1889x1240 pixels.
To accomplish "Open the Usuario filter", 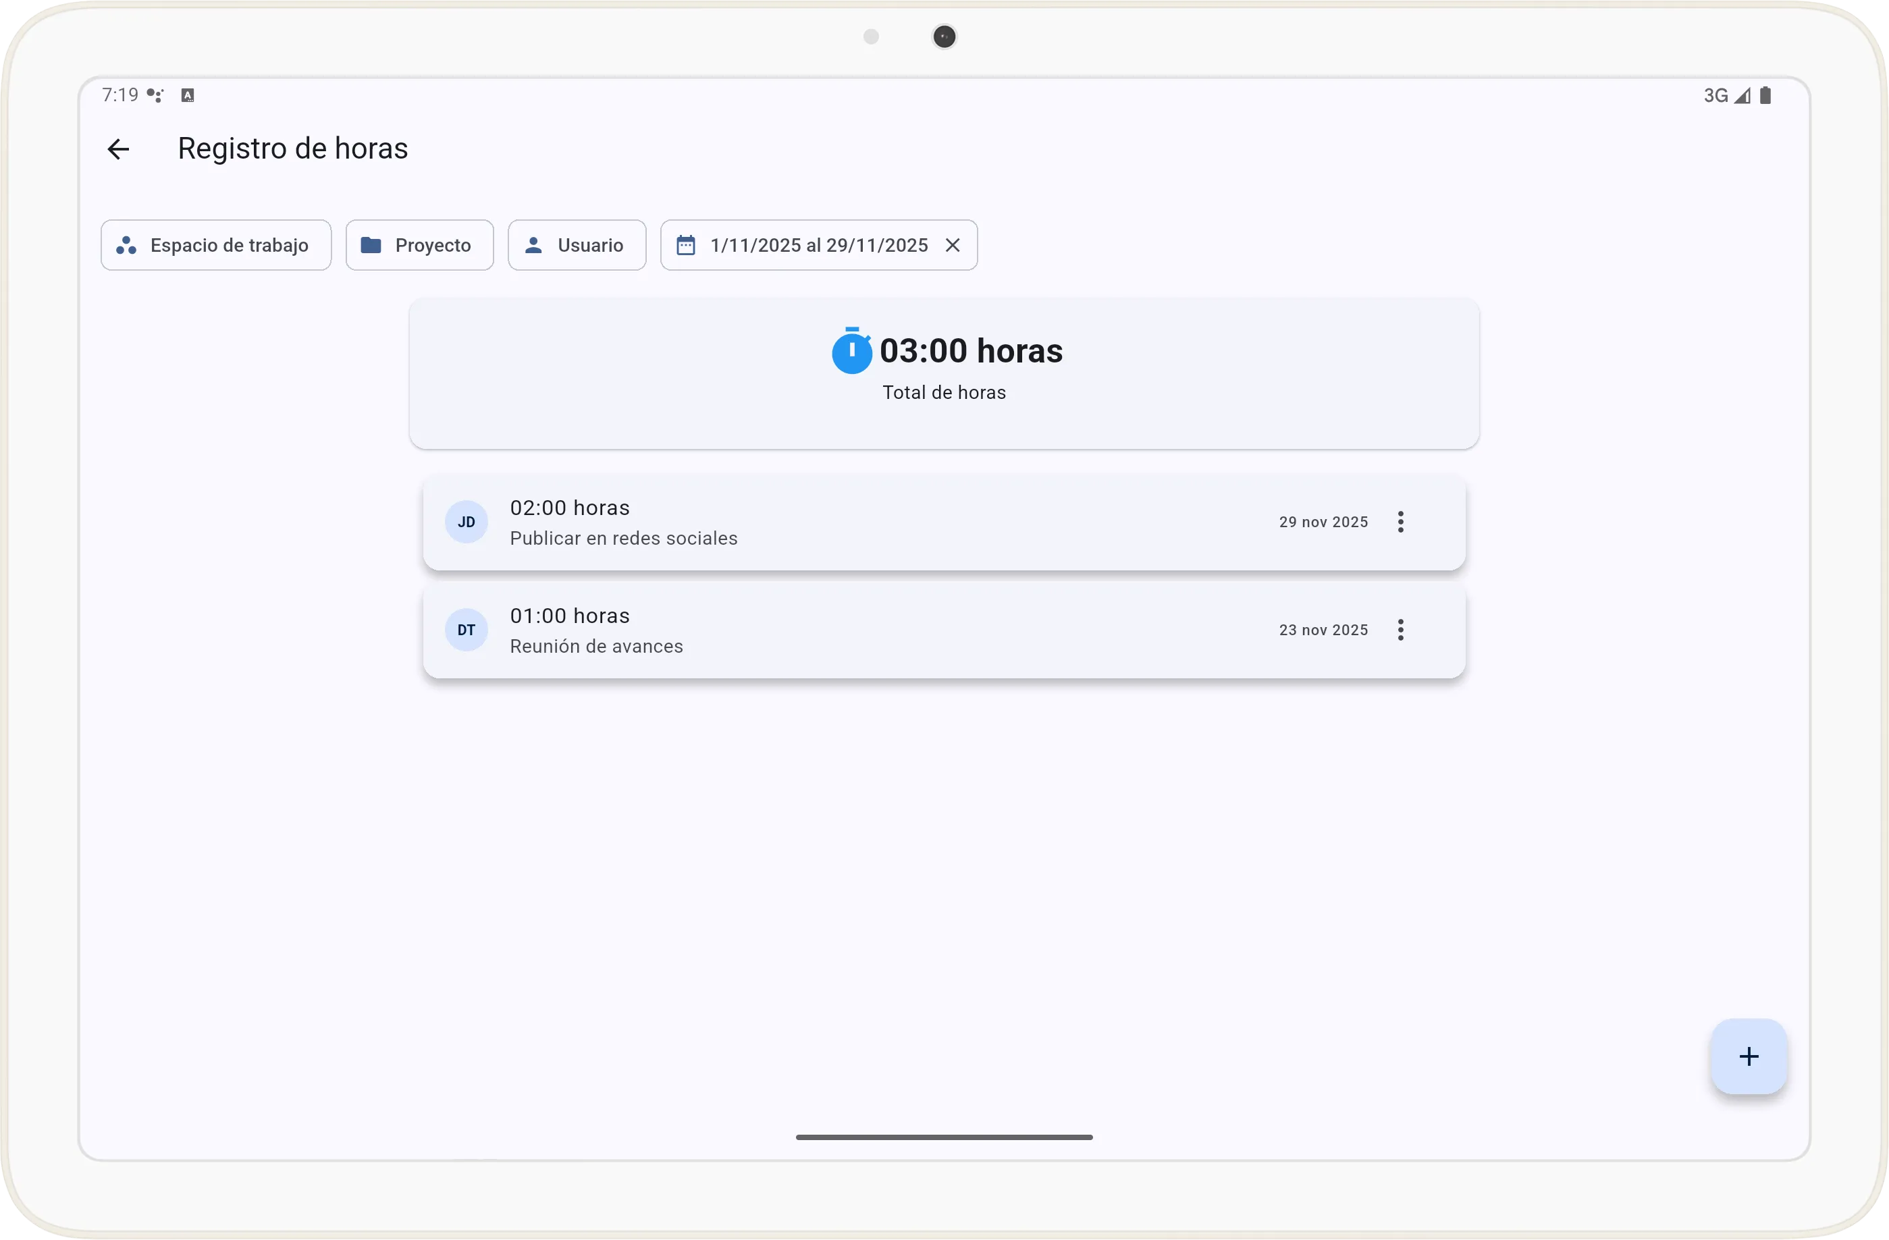I will [577, 245].
